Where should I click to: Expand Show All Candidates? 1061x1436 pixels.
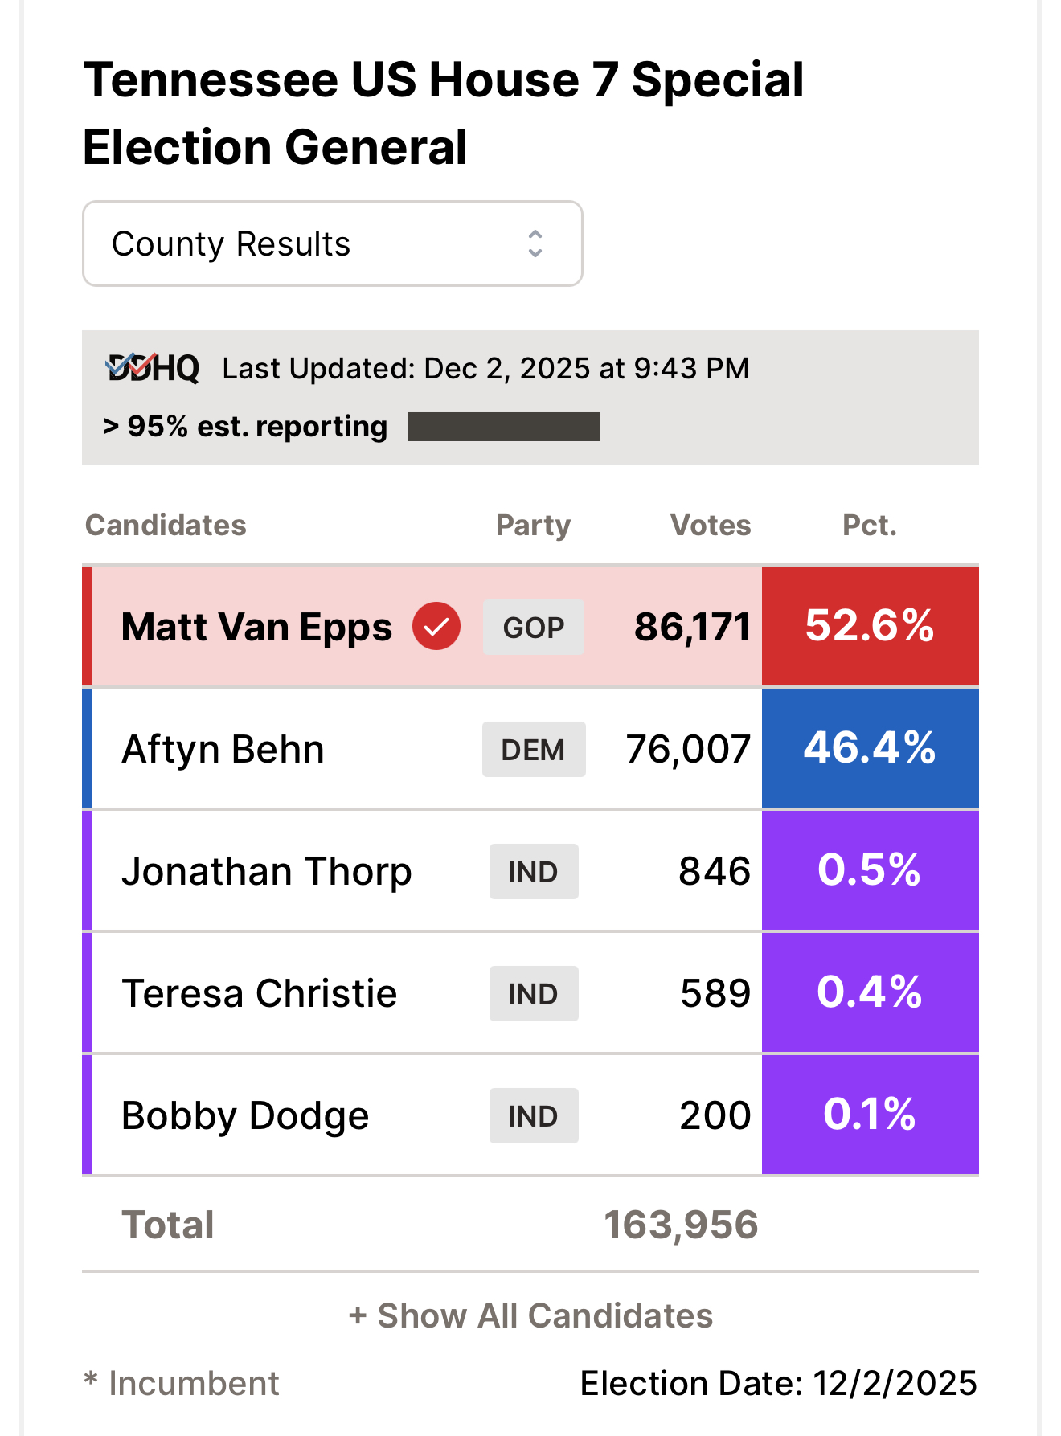point(530,1315)
